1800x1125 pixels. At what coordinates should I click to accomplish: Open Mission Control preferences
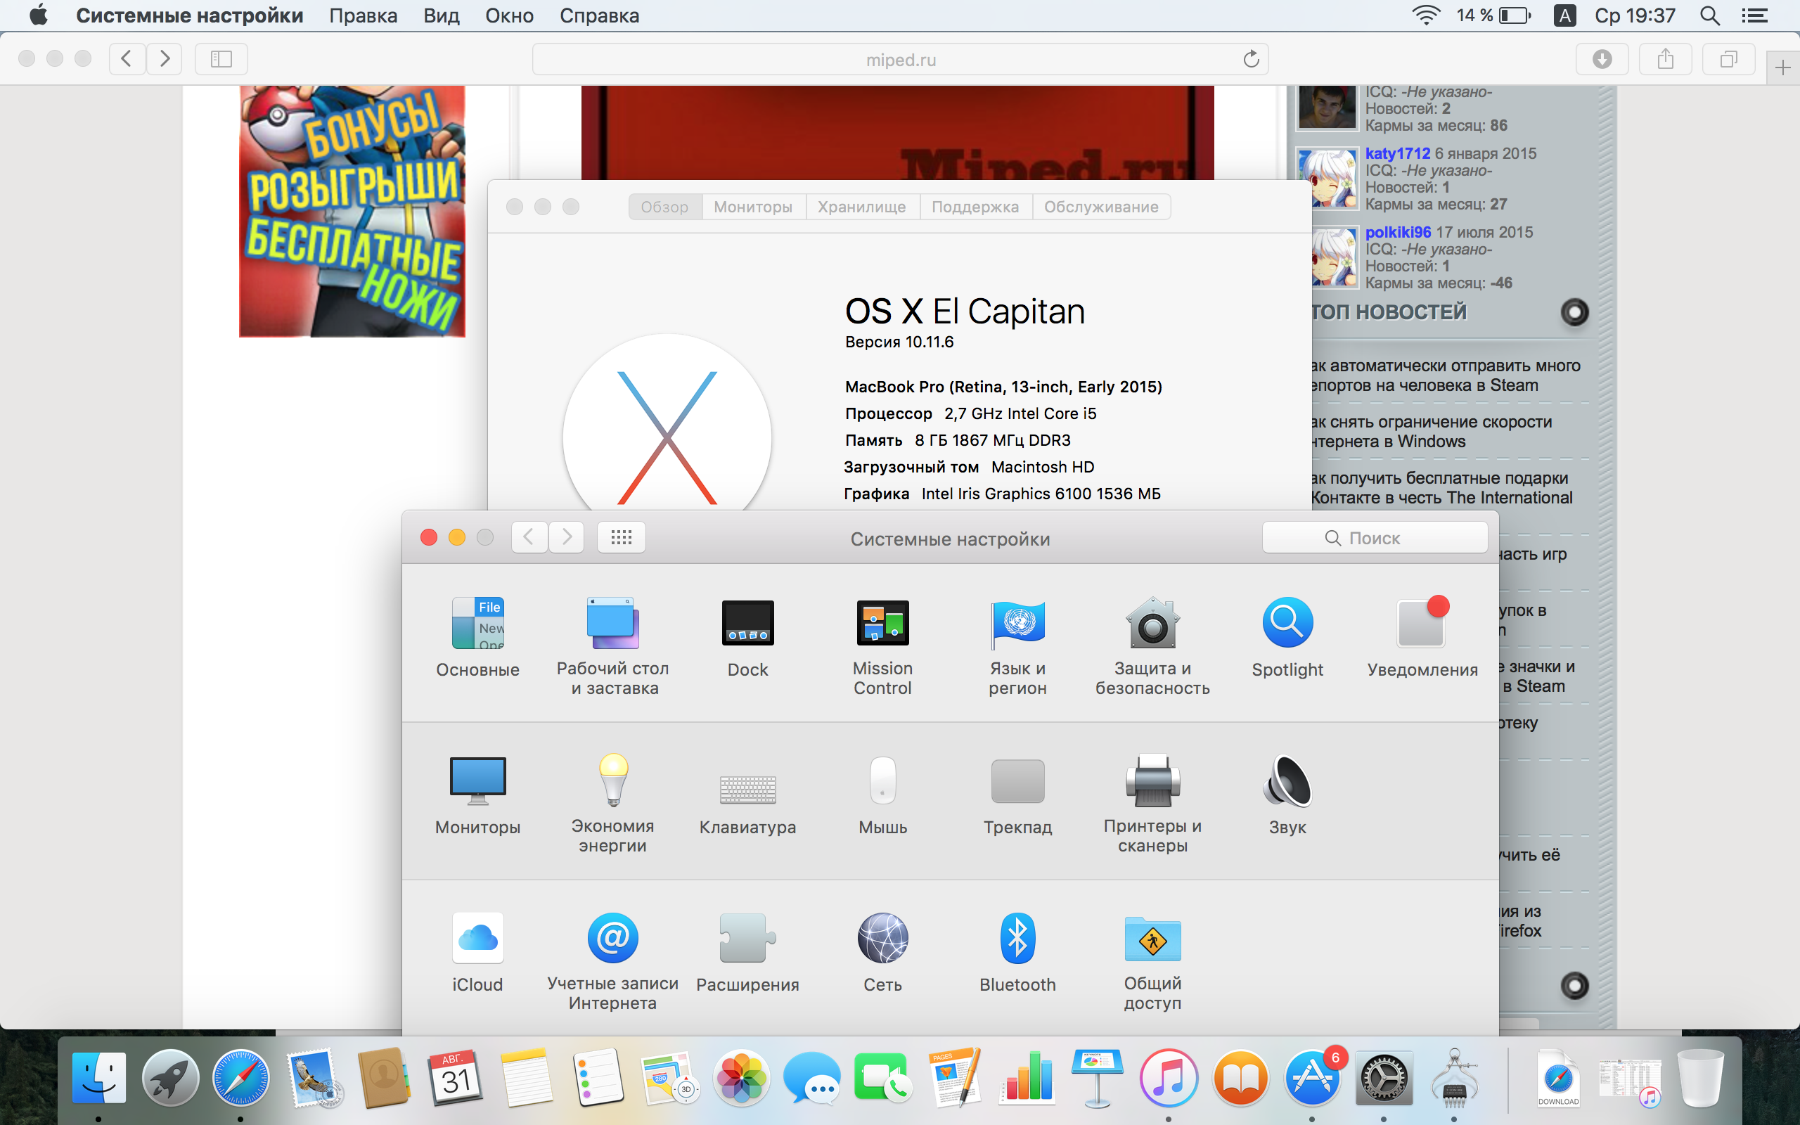(883, 646)
